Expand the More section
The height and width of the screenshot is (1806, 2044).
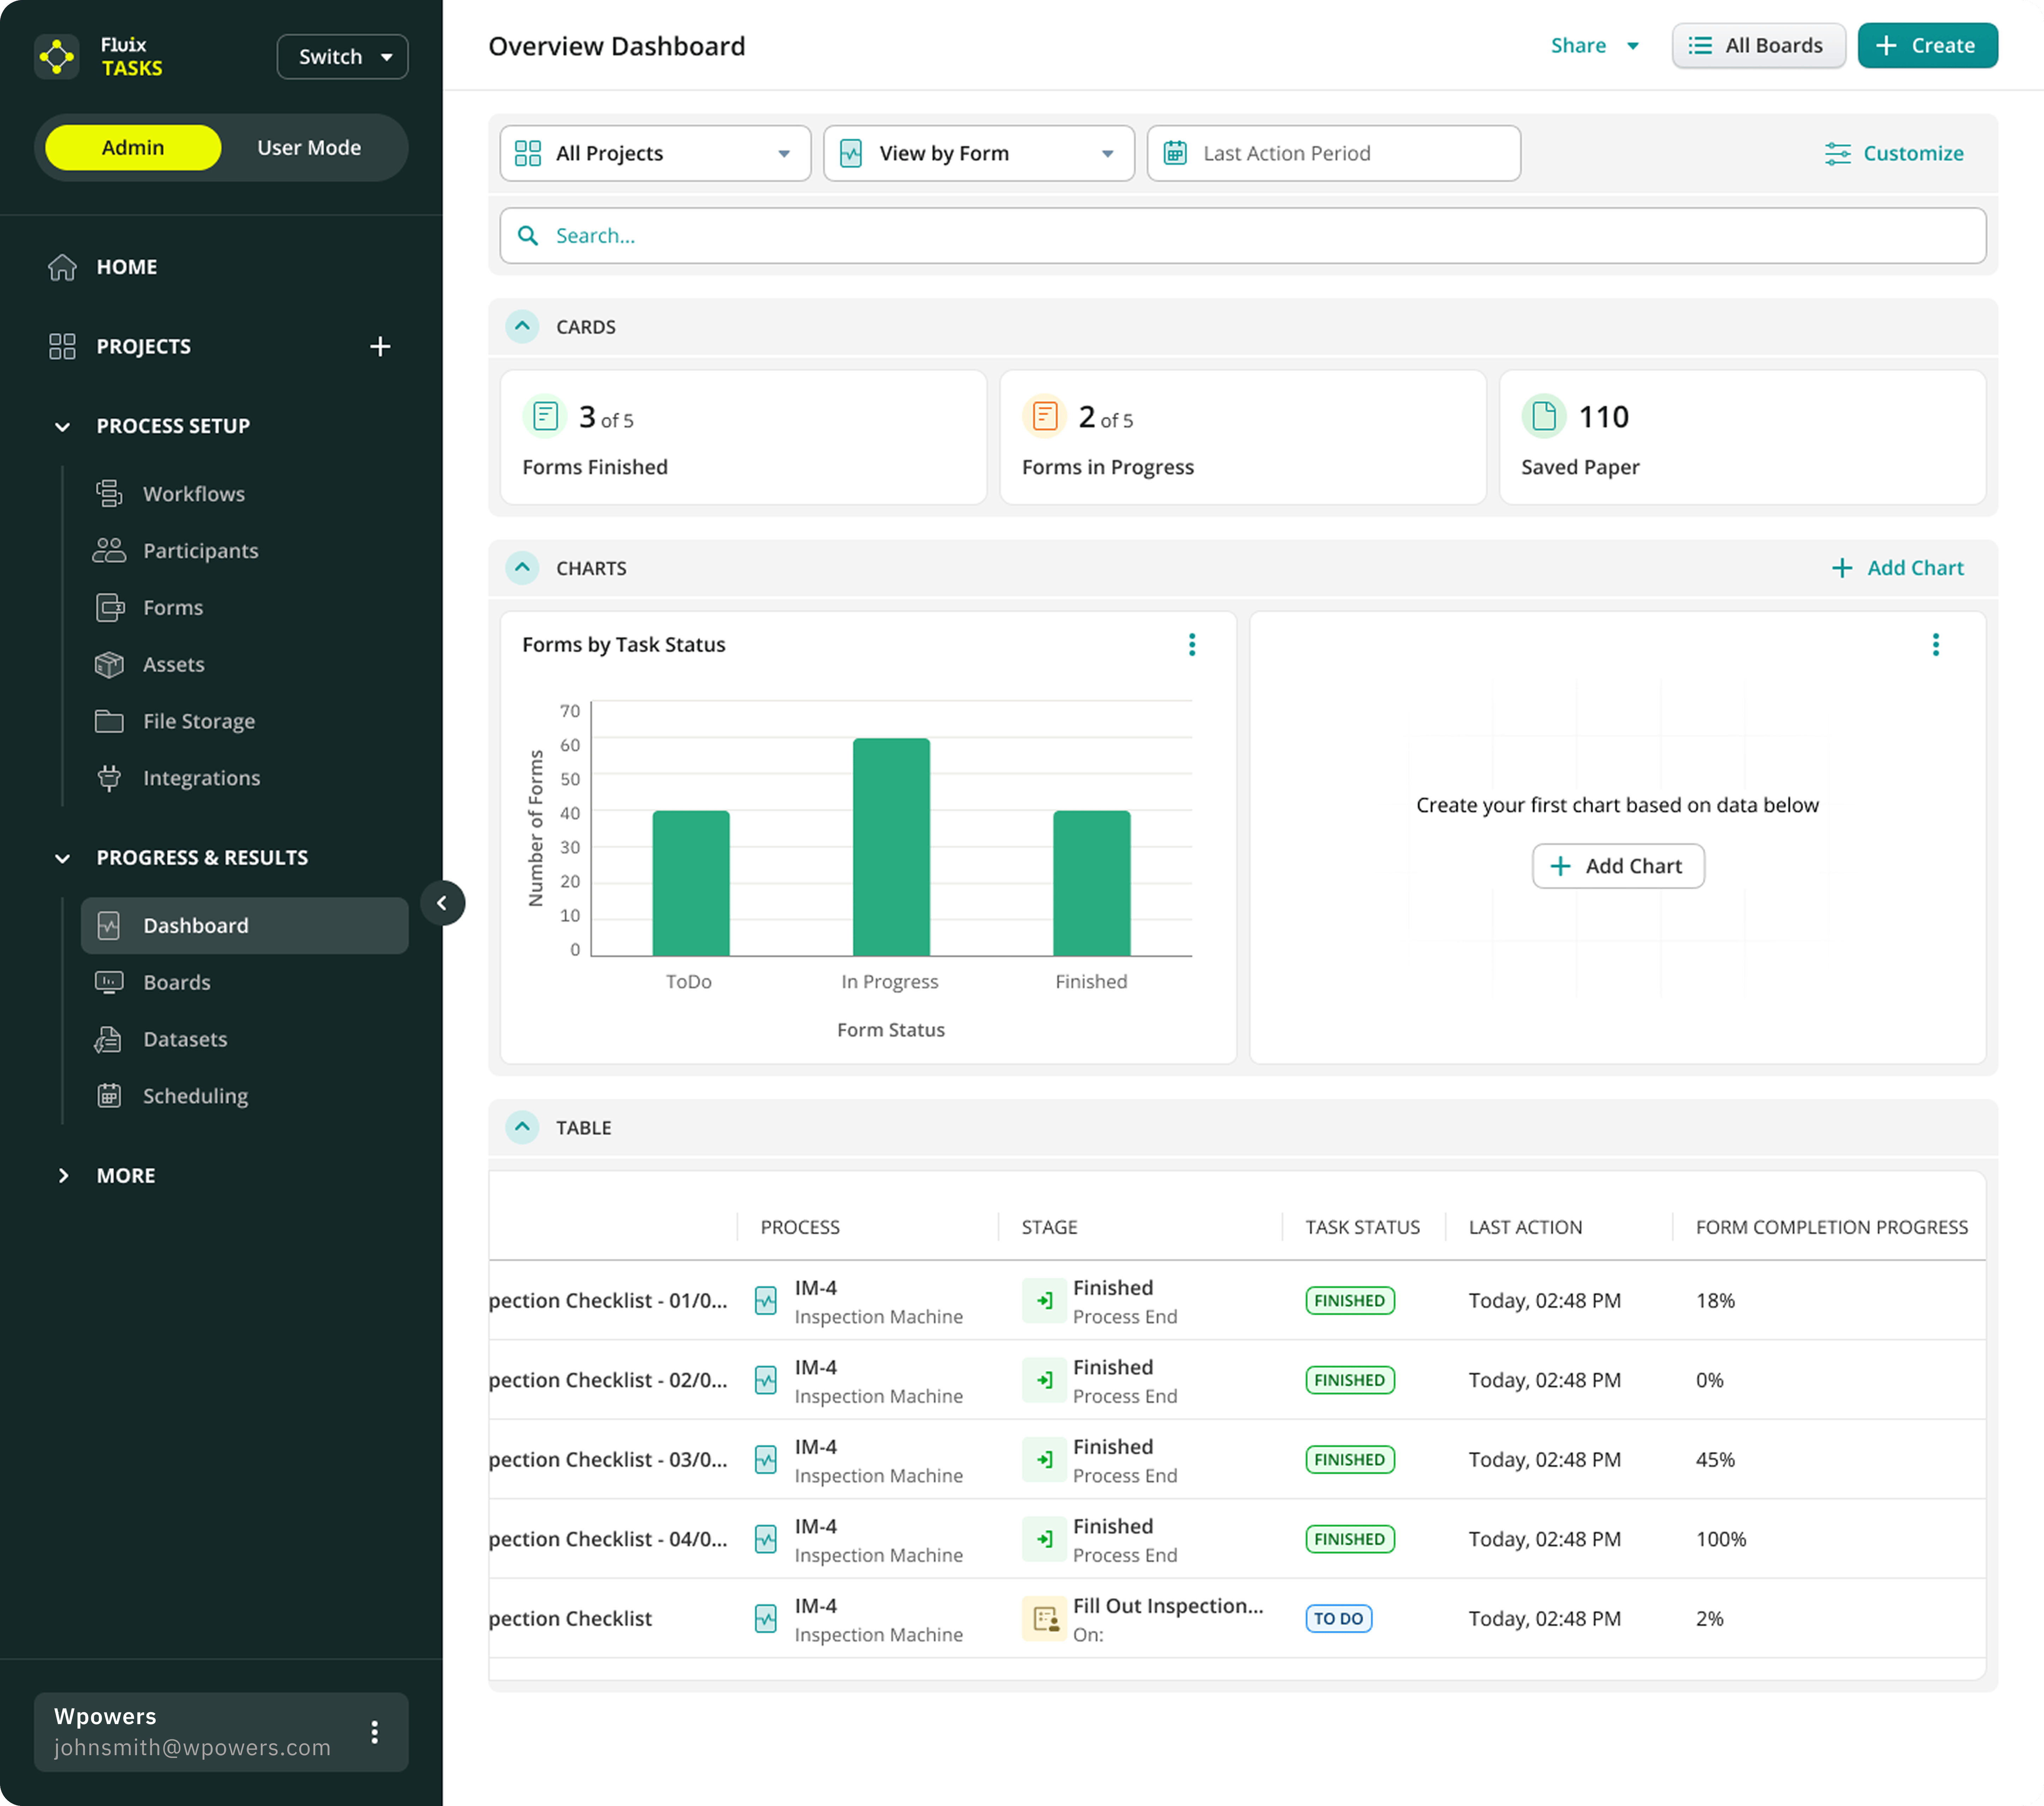click(x=63, y=1176)
